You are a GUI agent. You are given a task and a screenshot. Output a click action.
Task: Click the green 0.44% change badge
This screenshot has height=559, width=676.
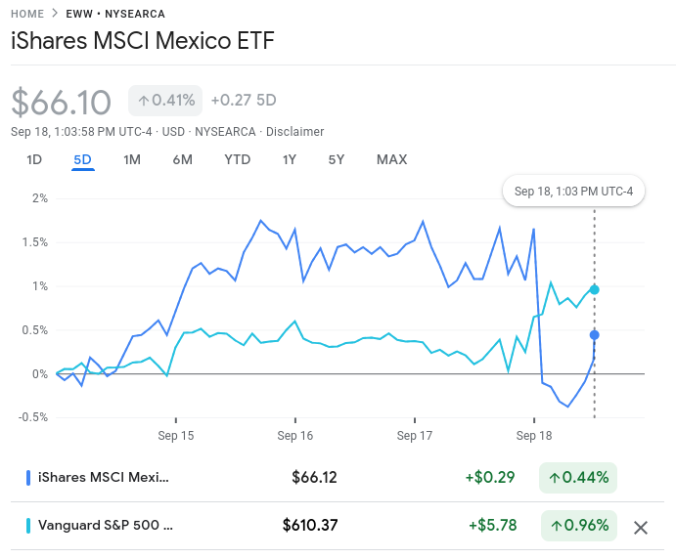click(x=578, y=478)
